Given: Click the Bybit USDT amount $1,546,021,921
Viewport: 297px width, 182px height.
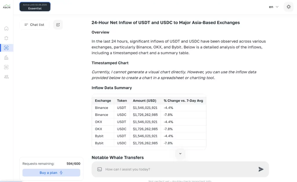Looking at the screenshot, I should pos(145,136).
